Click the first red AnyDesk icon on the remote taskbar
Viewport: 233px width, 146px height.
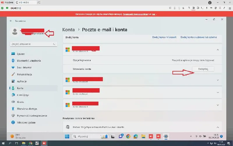coord(151,136)
